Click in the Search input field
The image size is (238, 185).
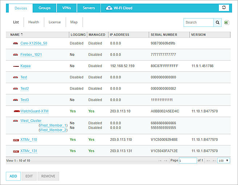click(x=198, y=22)
